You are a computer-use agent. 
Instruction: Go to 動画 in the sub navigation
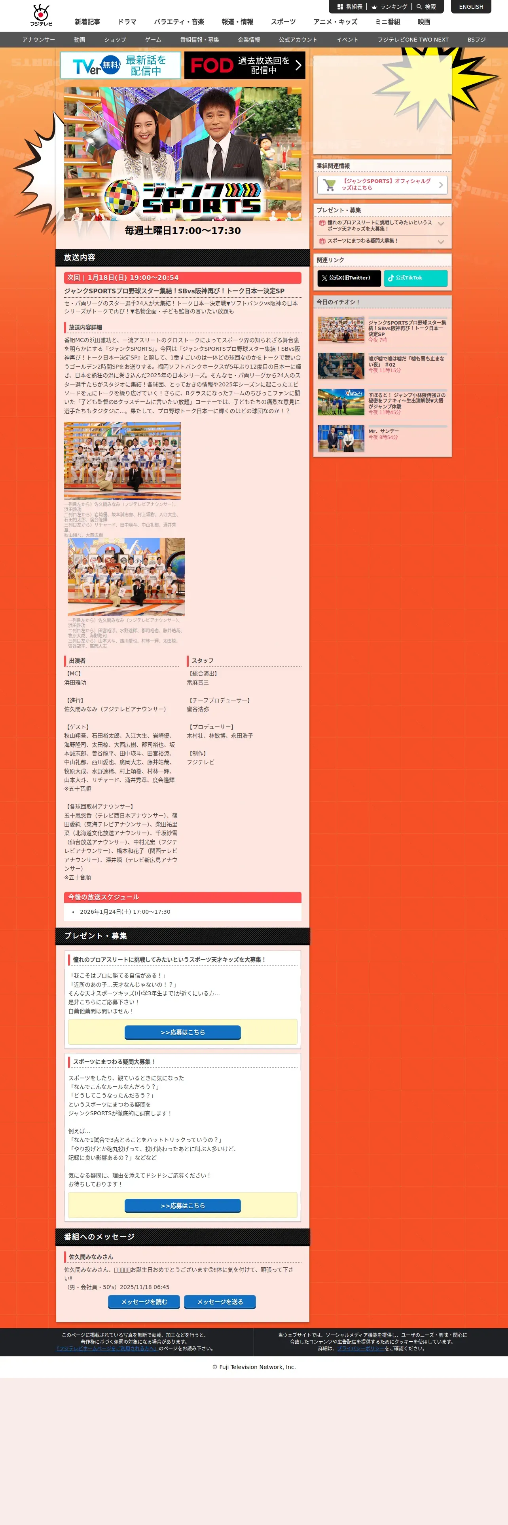click(80, 40)
